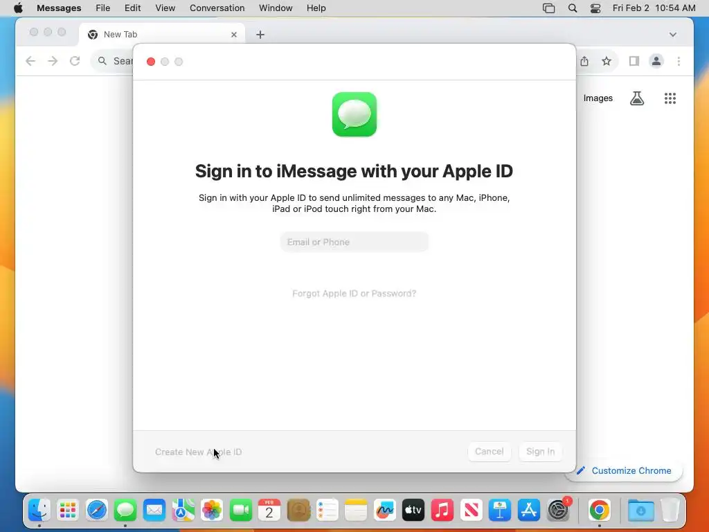Open Notes from the Dock
The width and height of the screenshot is (709, 532).
pos(356,510)
